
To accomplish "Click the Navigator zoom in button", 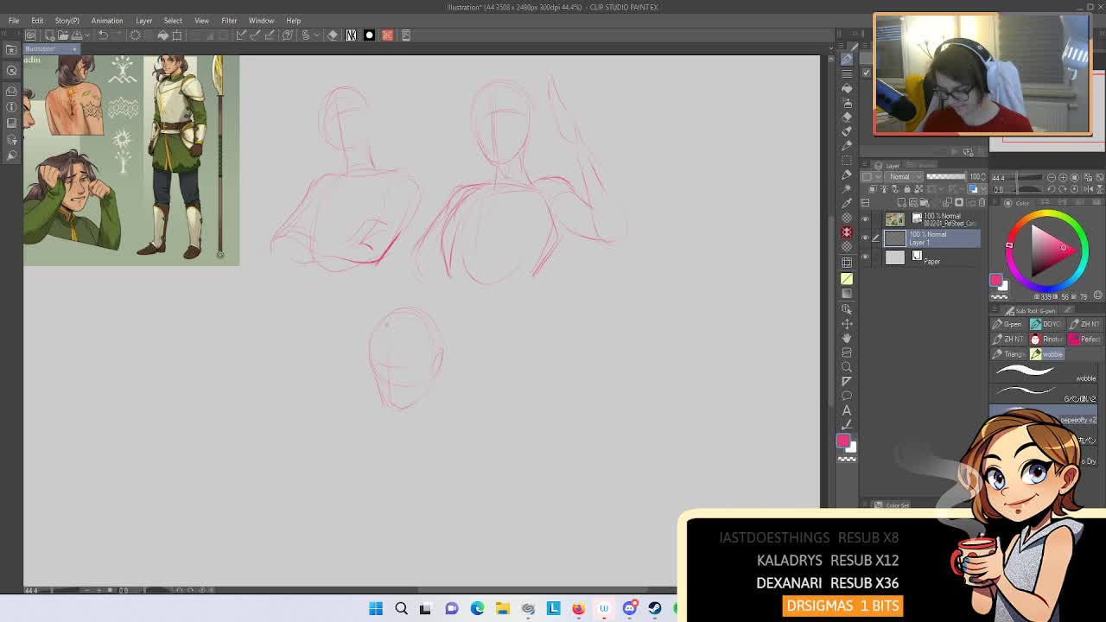I will 1063,177.
